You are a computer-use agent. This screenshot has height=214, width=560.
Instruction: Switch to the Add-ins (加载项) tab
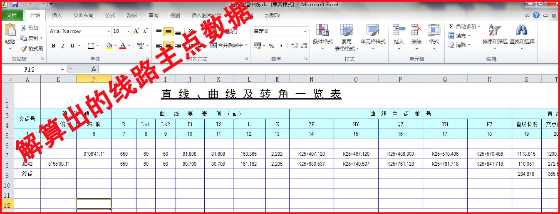(x=272, y=15)
